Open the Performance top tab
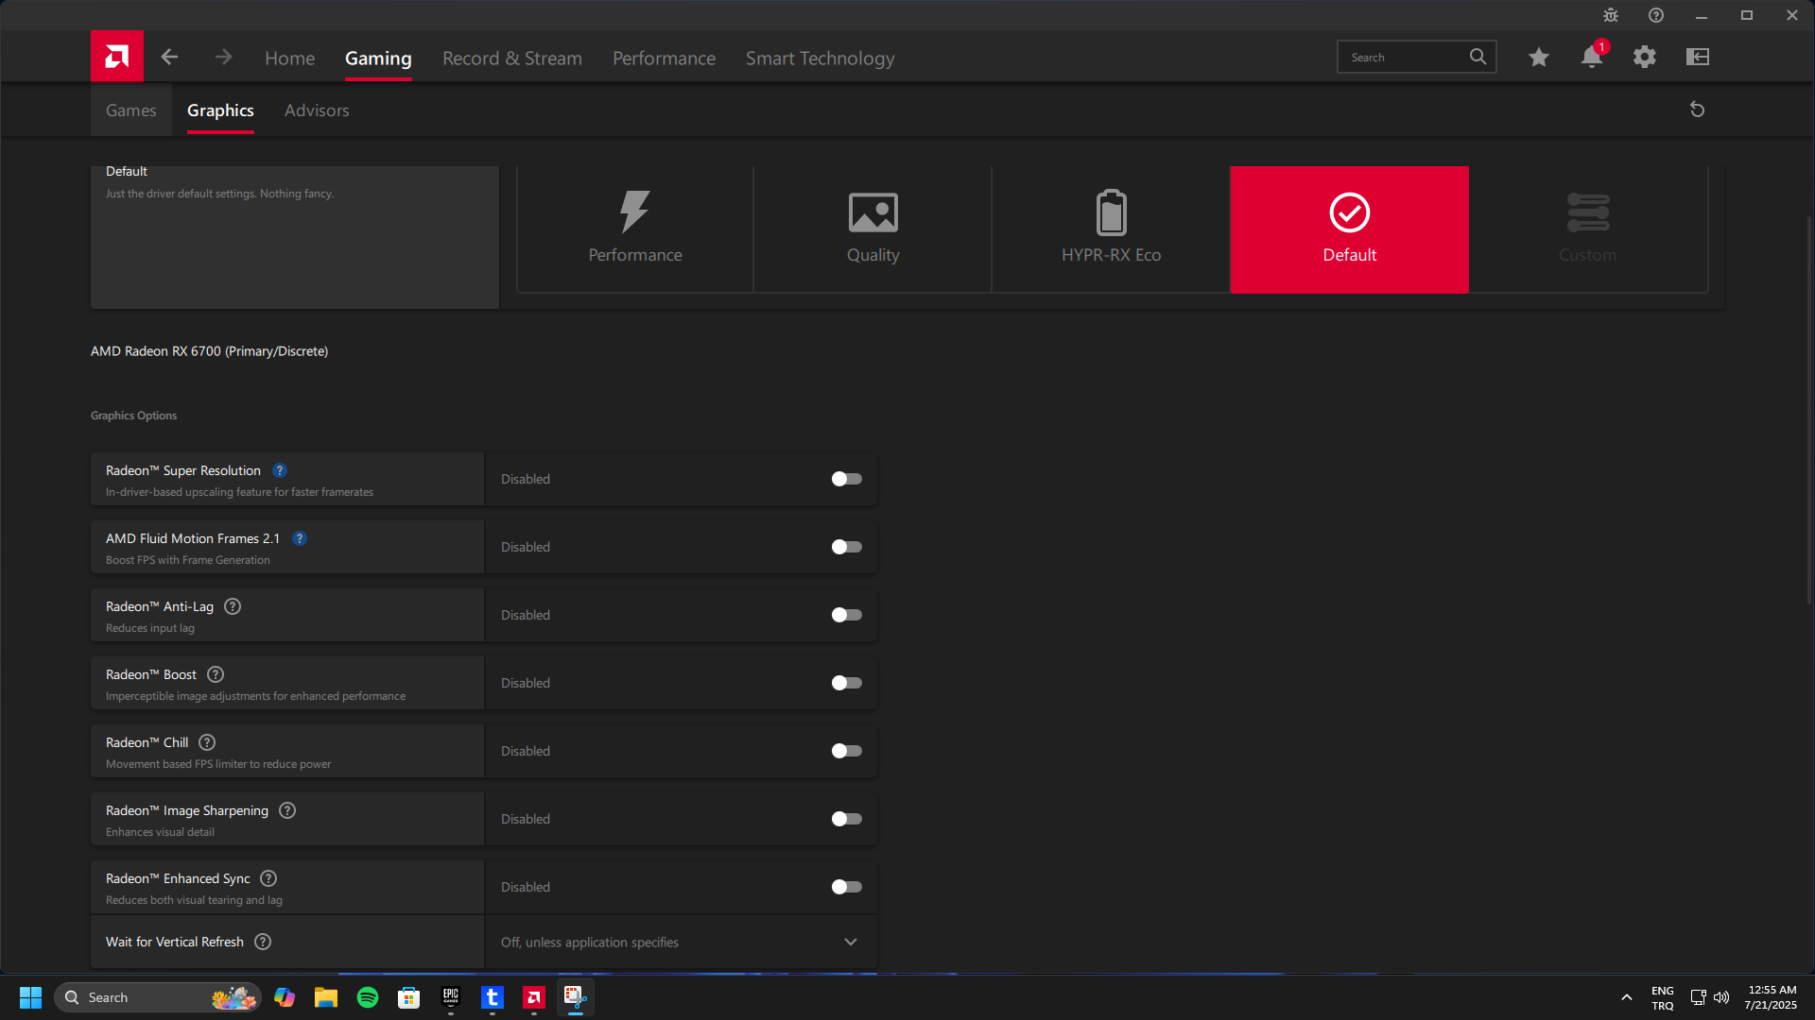This screenshot has width=1815, height=1020. point(664,58)
